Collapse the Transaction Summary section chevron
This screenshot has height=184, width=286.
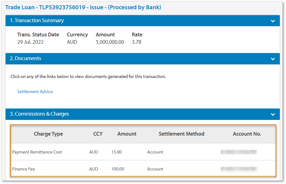pyautogui.click(x=273, y=21)
